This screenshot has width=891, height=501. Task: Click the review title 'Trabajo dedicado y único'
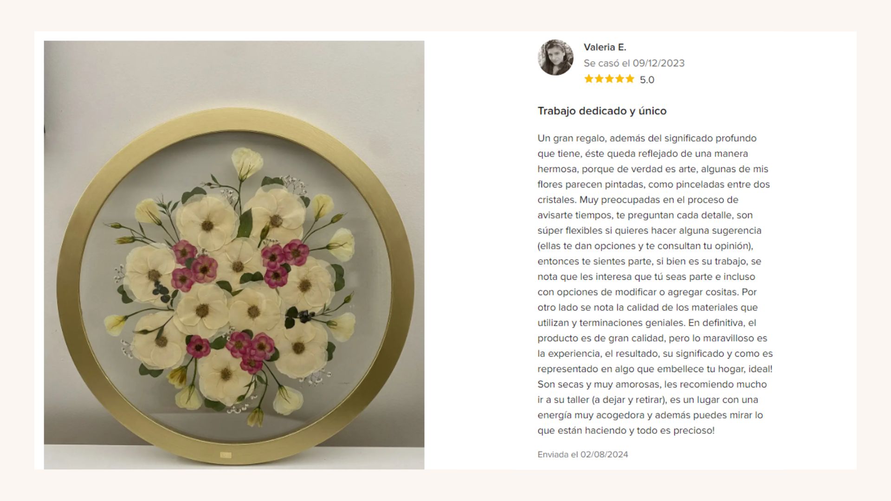(602, 111)
